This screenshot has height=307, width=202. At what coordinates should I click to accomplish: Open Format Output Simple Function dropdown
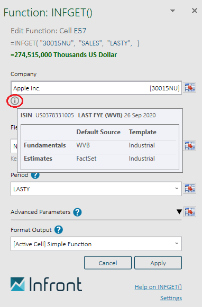point(96,244)
